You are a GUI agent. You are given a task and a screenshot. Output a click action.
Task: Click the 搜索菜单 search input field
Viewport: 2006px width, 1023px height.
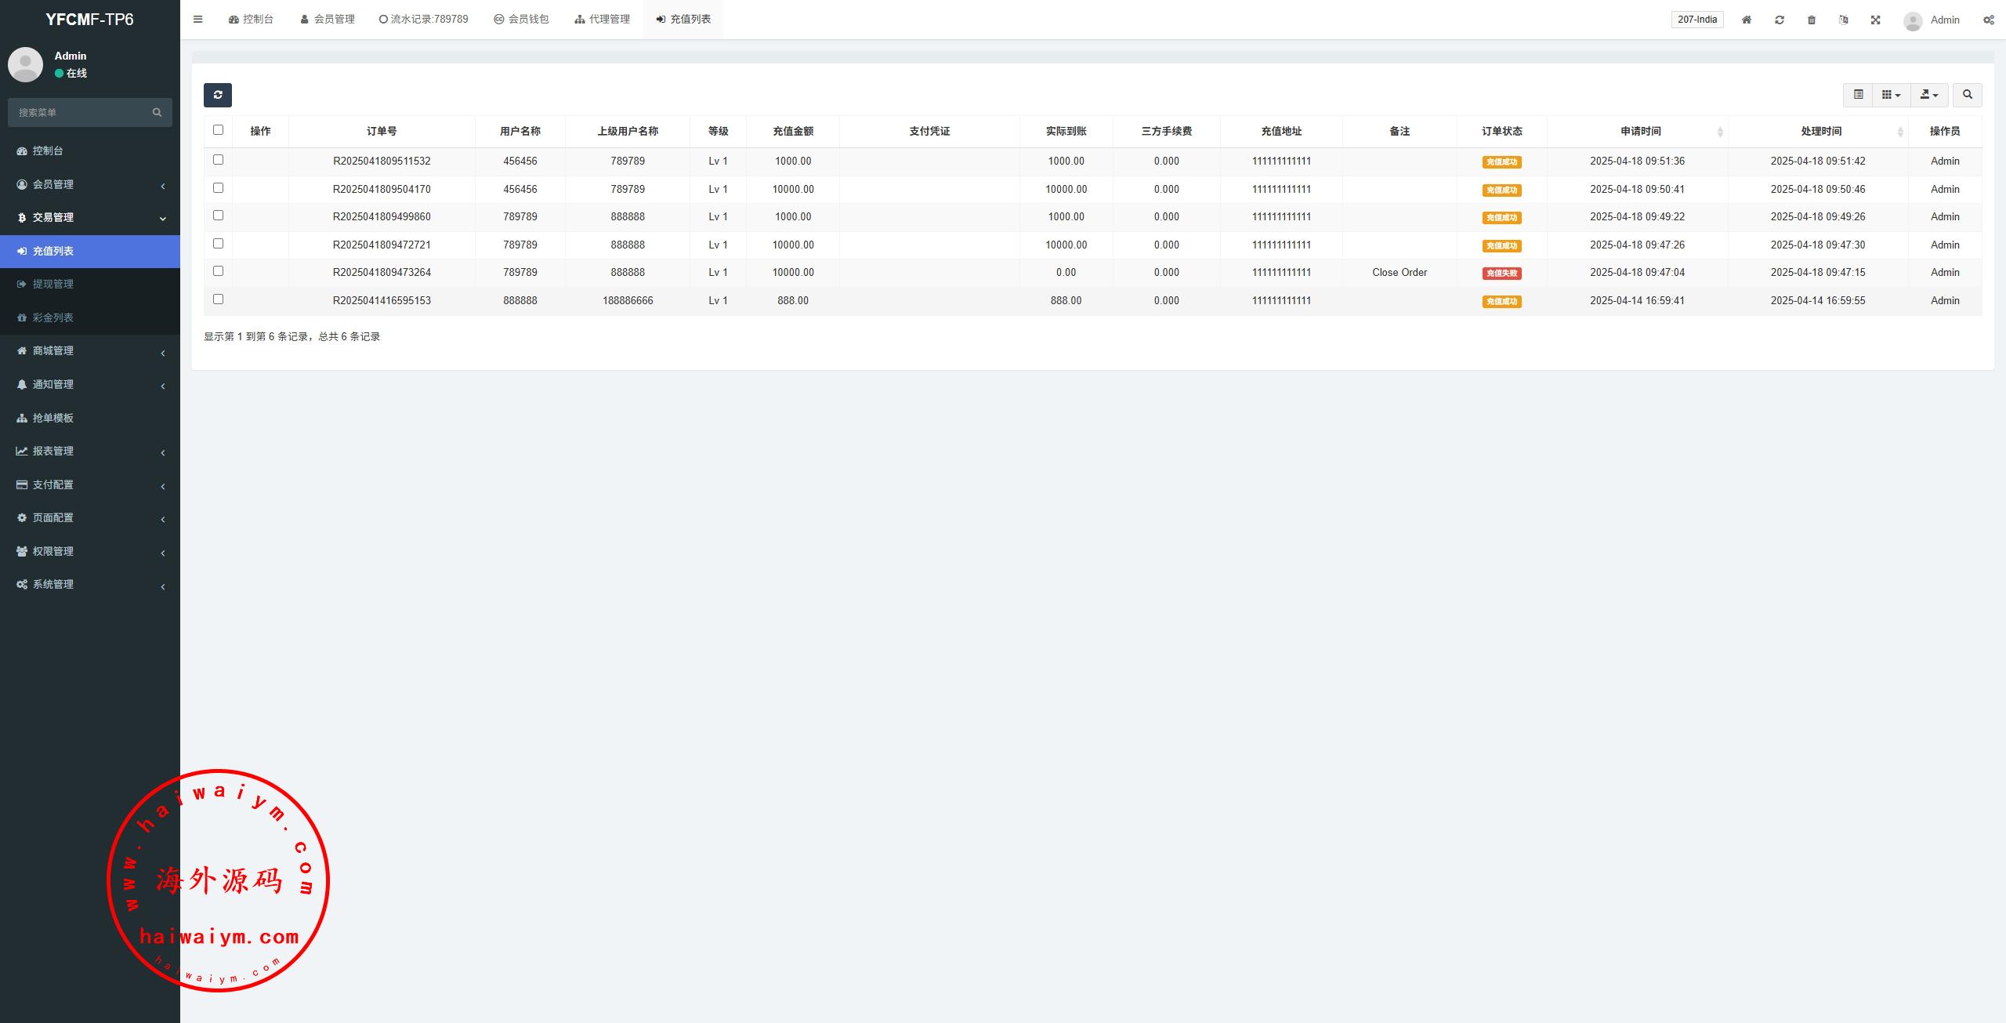tap(82, 112)
